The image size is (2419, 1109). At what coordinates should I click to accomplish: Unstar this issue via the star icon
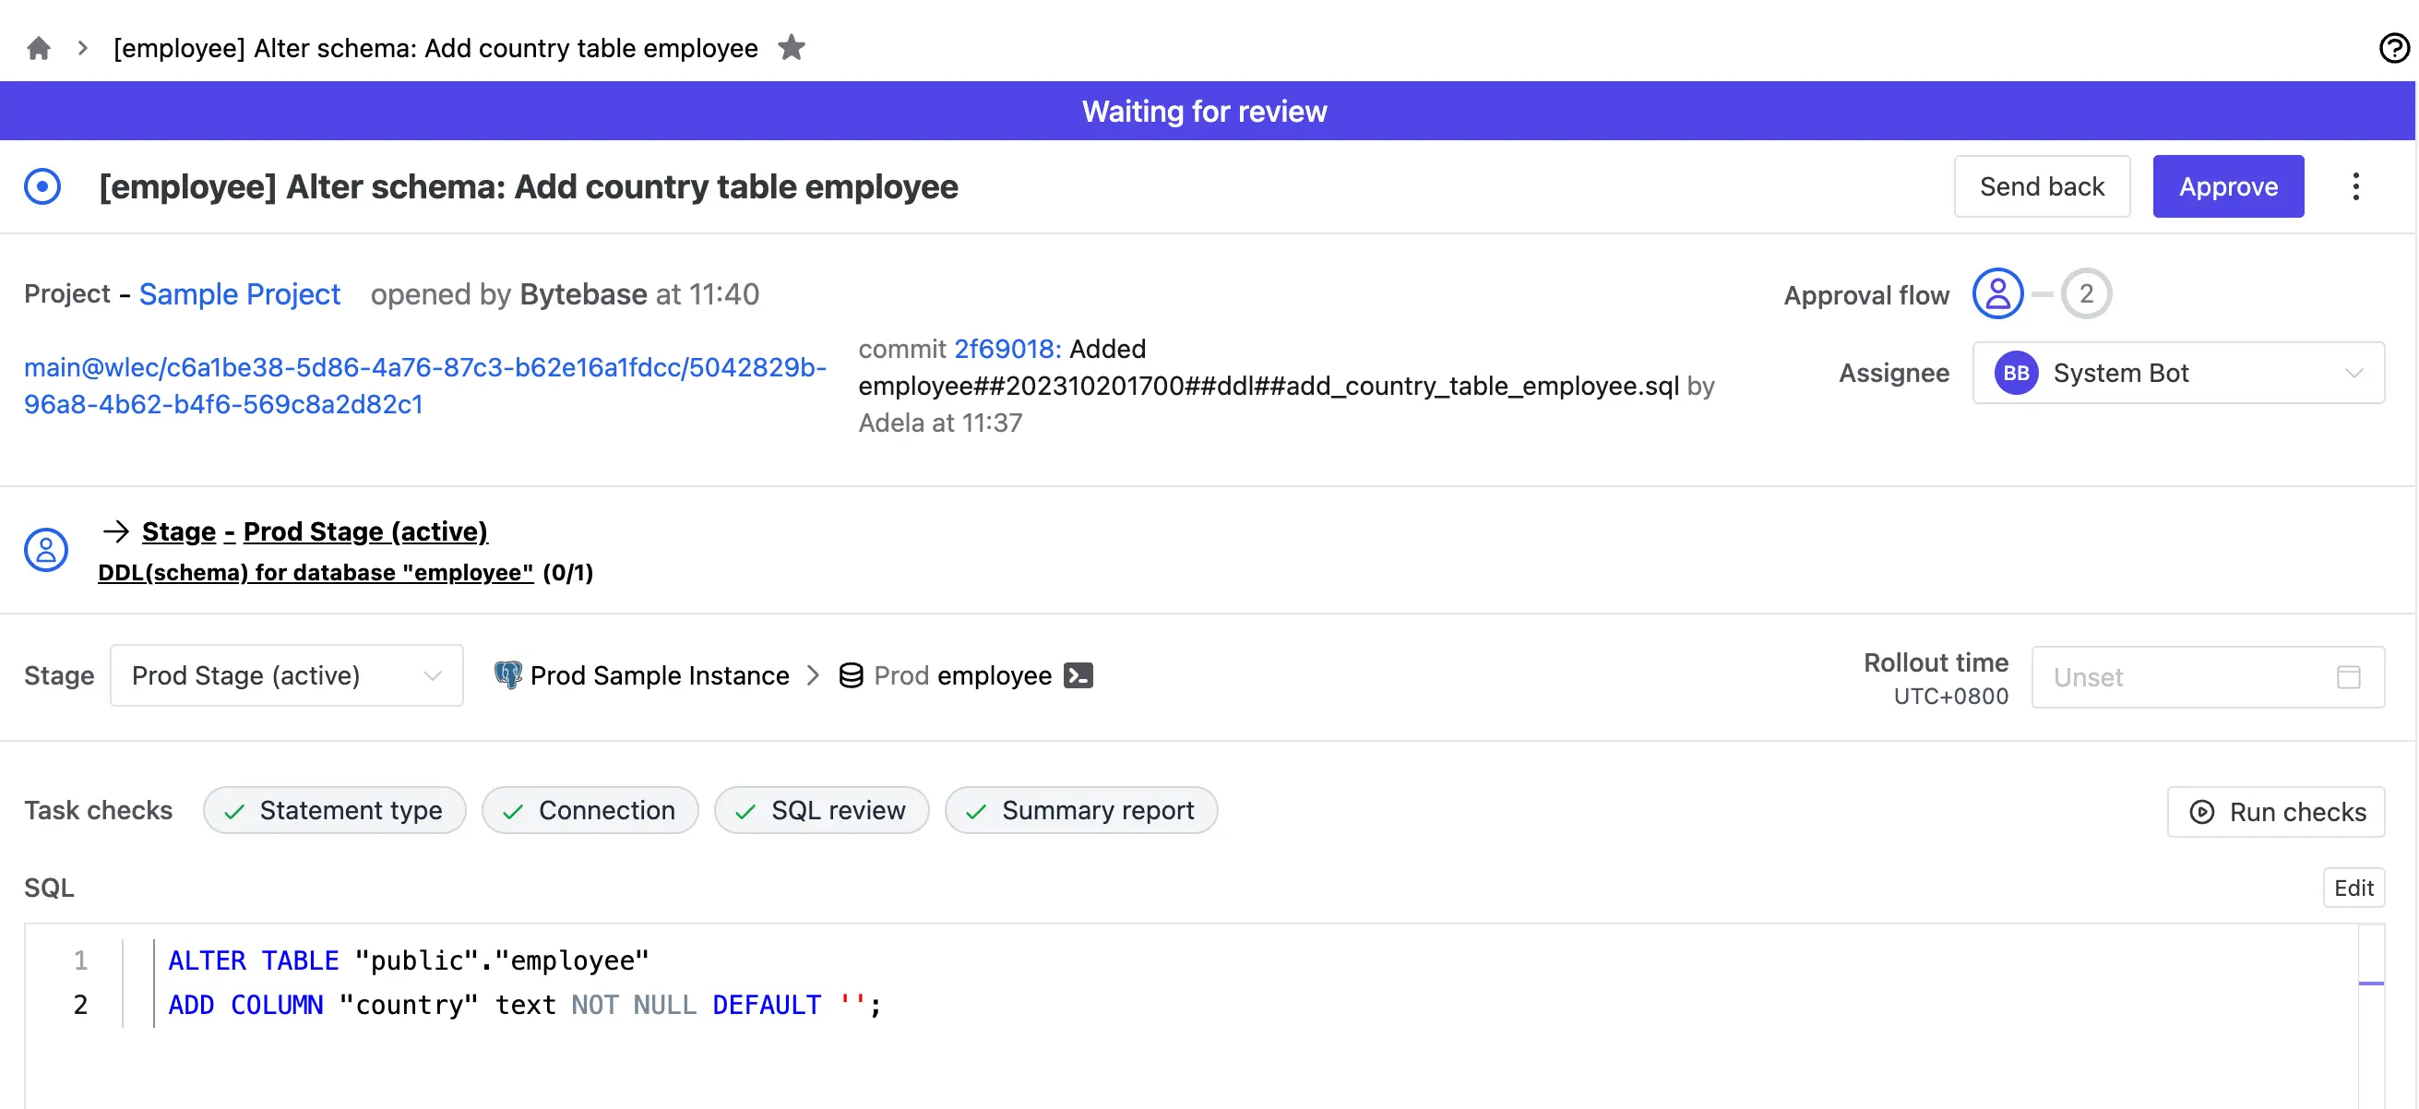pyautogui.click(x=792, y=47)
